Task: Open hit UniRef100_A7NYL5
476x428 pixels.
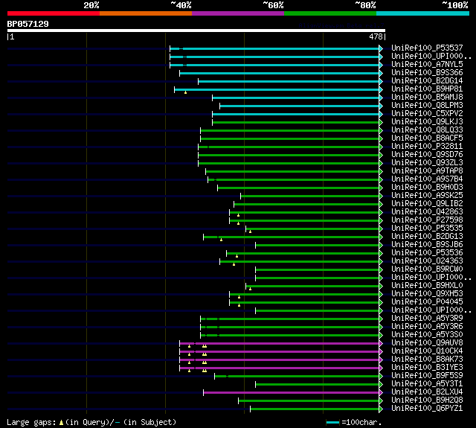Action: click(427, 65)
